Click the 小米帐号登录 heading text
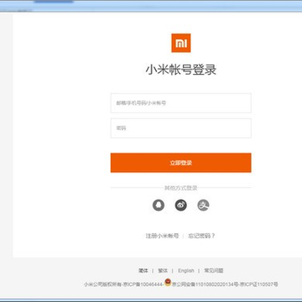 tap(181, 70)
